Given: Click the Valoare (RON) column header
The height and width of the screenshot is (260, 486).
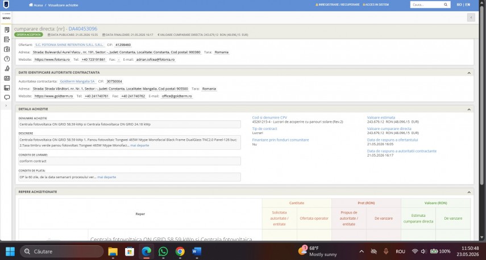Looking at the screenshot, I should point(435,203).
